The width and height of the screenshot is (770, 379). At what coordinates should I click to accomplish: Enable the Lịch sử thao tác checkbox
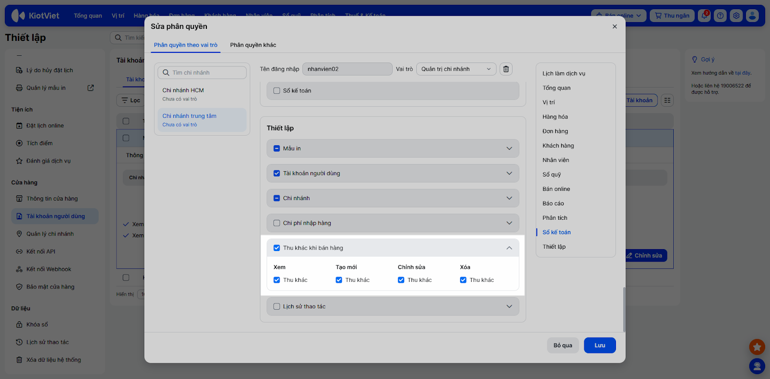(277, 306)
